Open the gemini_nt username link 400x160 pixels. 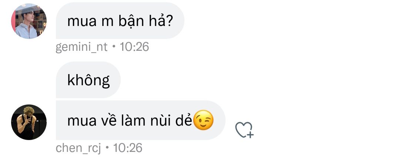tap(81, 47)
